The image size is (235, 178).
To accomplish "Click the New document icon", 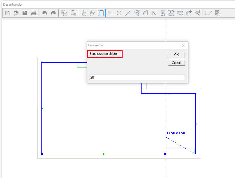I will tap(7, 13).
